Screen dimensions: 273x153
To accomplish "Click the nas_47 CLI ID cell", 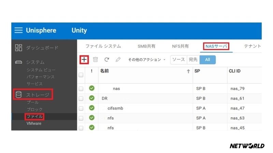I will (x=238, y=108).
